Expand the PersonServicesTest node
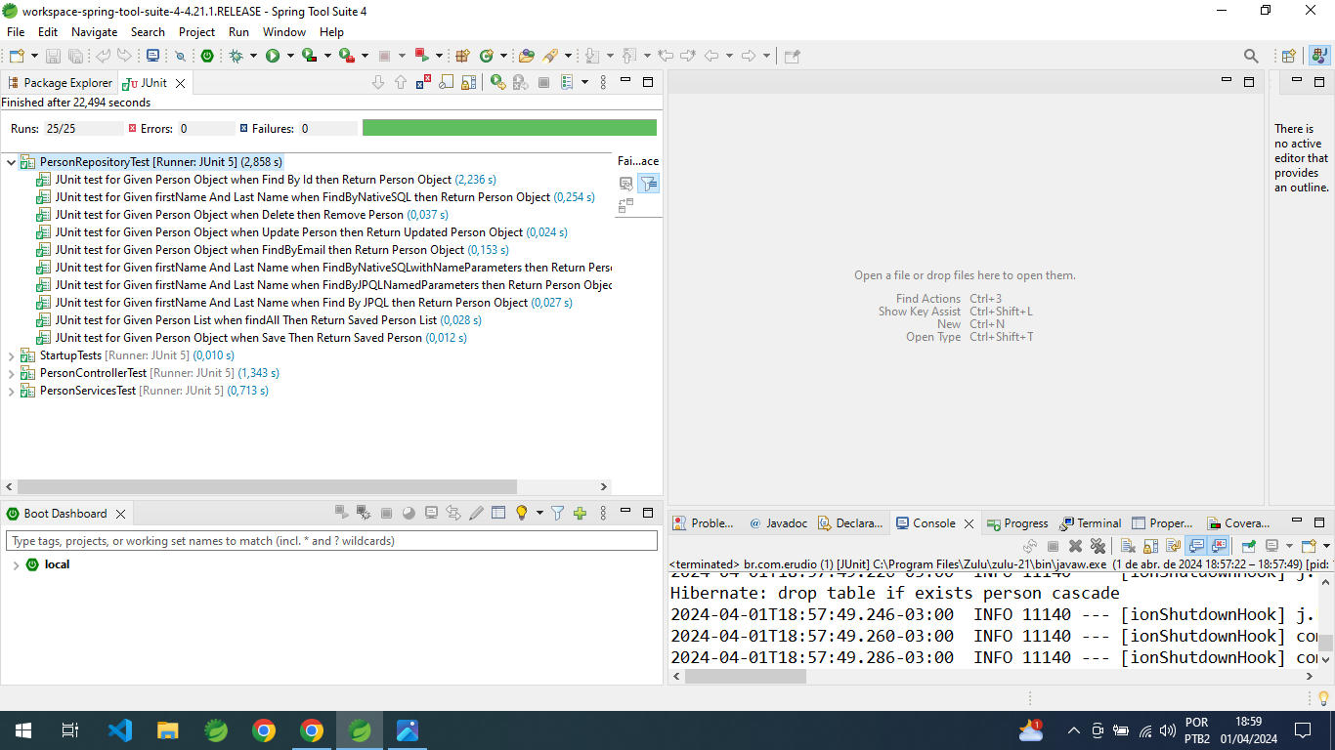The image size is (1335, 750). (x=11, y=391)
